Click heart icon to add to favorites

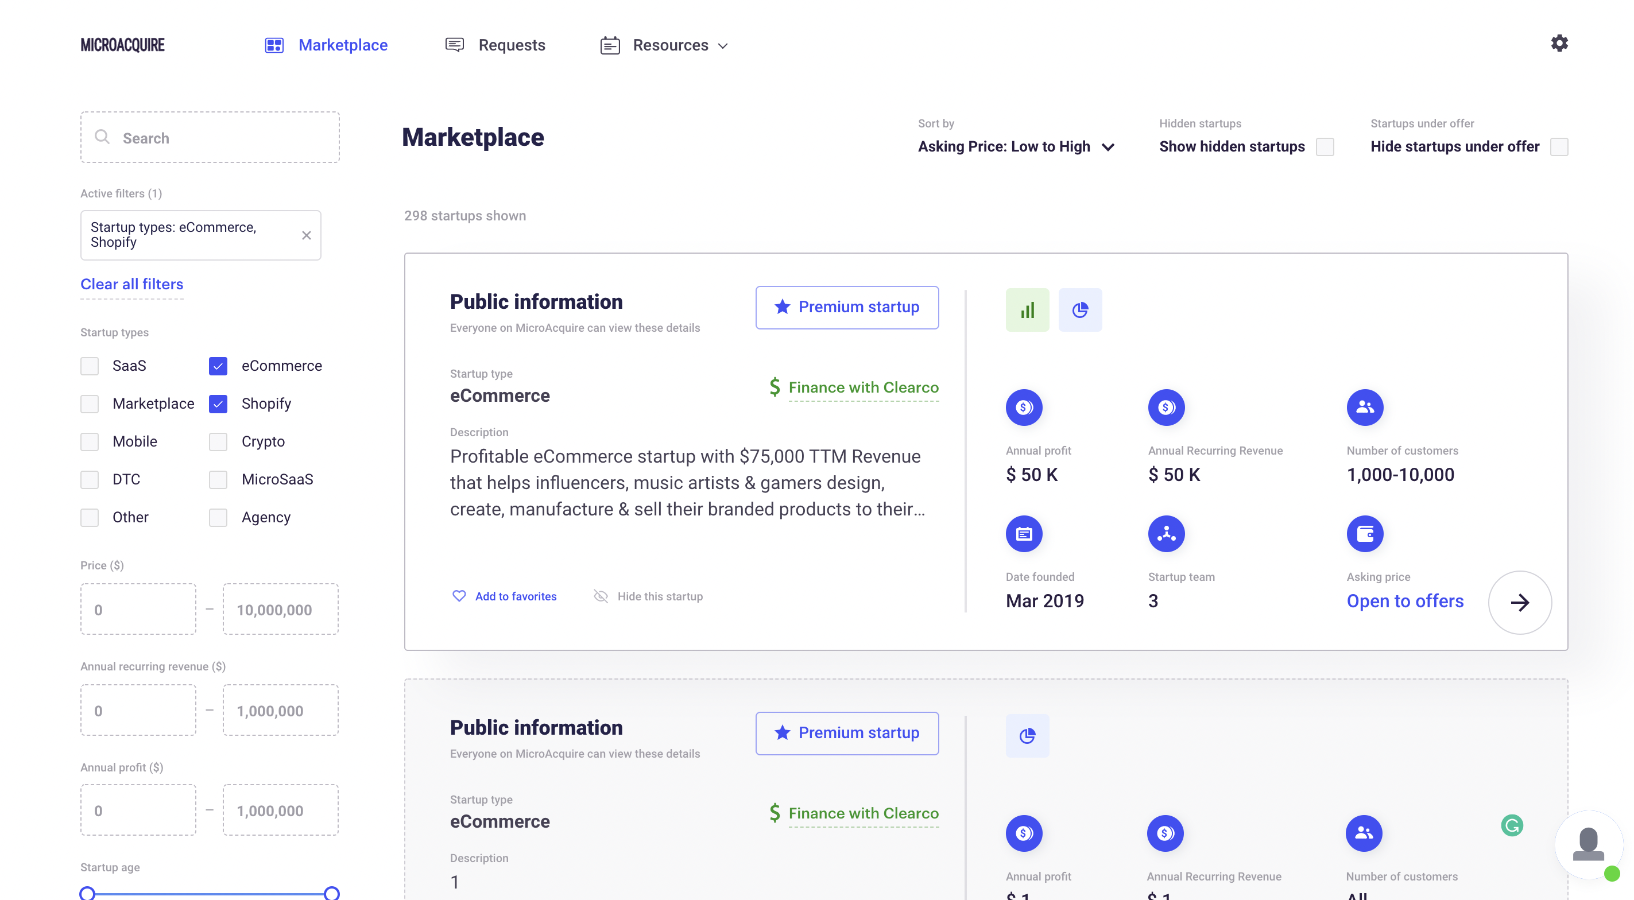click(459, 596)
